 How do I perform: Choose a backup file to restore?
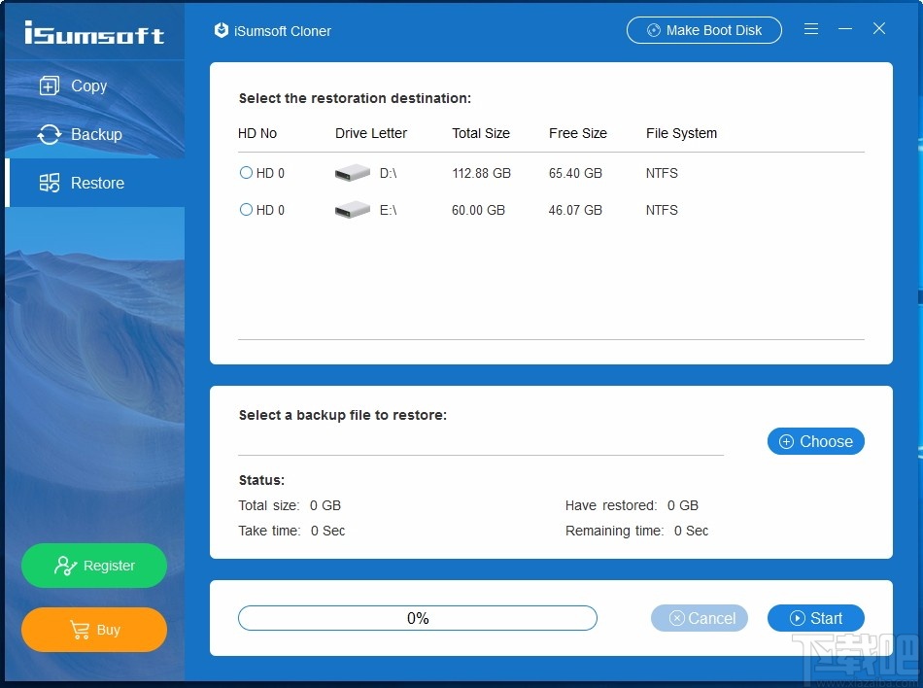click(x=816, y=441)
